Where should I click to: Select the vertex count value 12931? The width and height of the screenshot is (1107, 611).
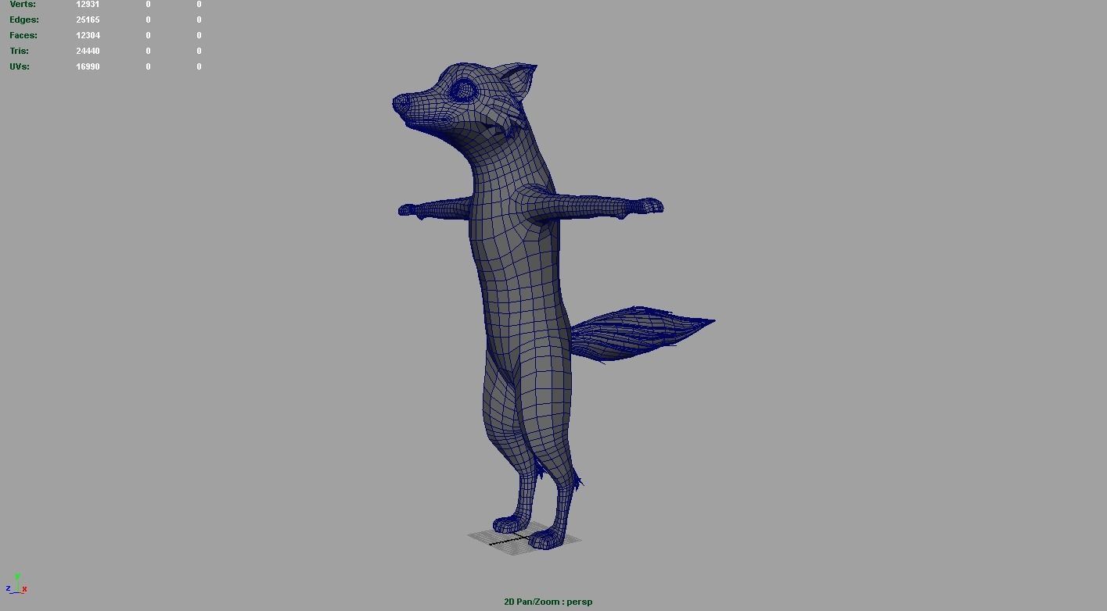88,4
